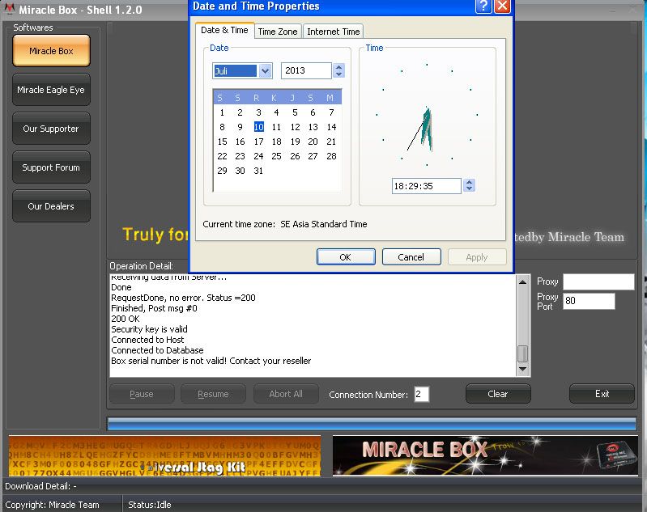
Task: Click the Proxy Port field showing 80
Action: (x=589, y=301)
